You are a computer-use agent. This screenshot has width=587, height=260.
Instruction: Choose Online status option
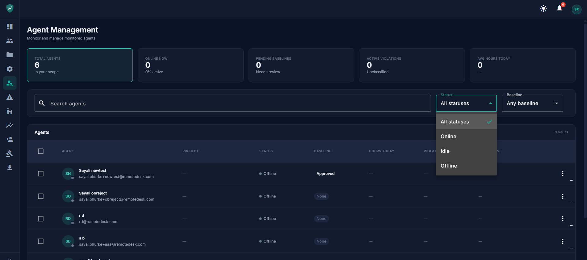[x=466, y=136]
